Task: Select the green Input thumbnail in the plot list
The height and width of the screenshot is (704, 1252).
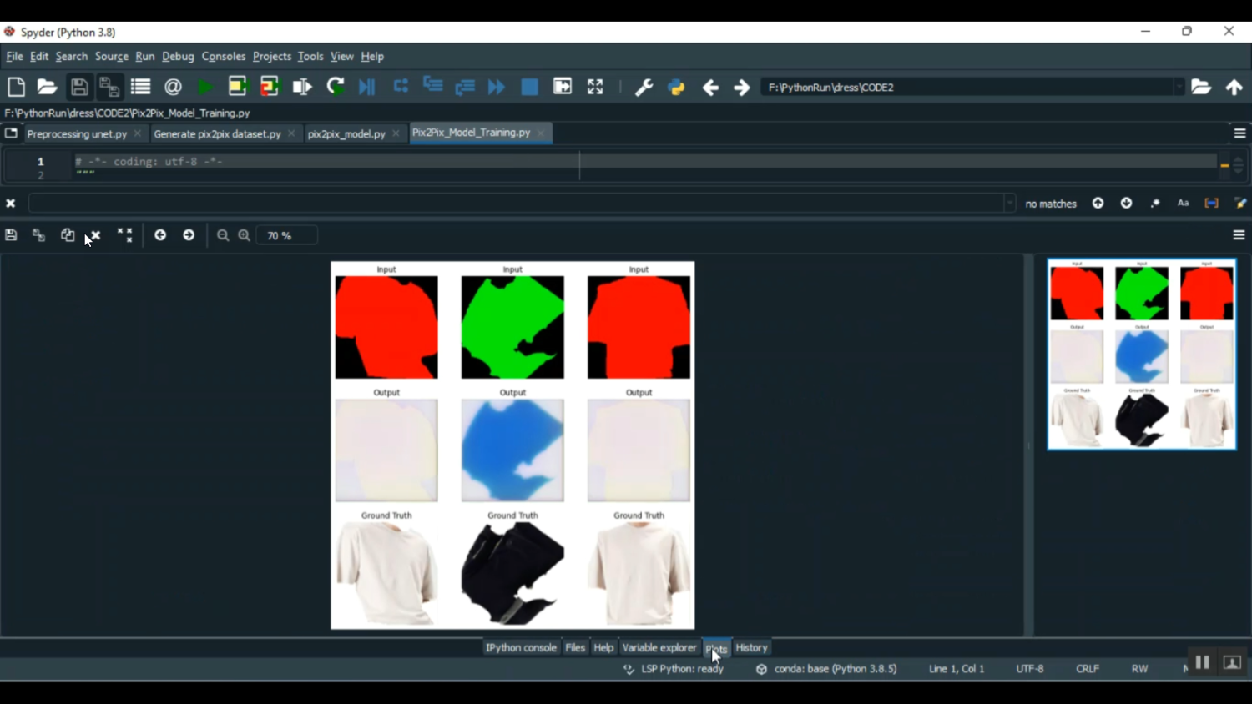Action: [1141, 292]
